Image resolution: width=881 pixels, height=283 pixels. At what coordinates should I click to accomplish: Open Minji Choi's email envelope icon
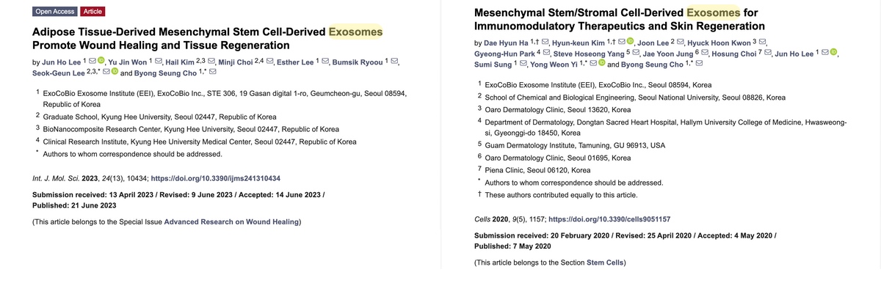point(270,61)
